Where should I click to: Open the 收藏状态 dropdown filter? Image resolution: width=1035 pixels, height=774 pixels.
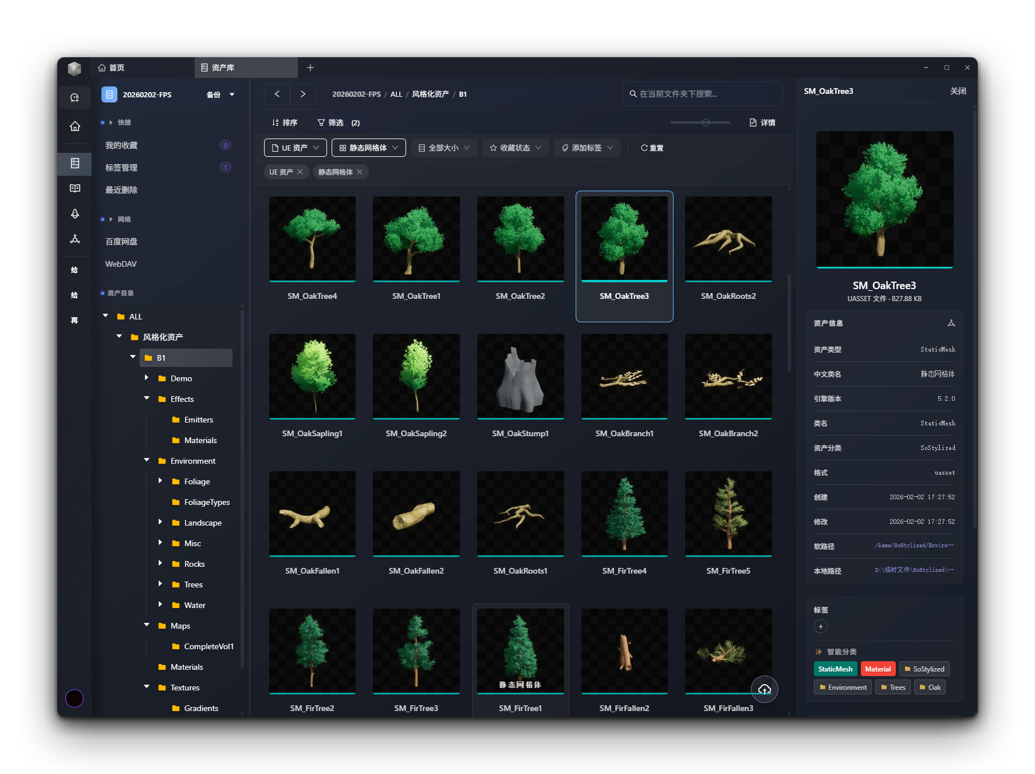tap(515, 148)
